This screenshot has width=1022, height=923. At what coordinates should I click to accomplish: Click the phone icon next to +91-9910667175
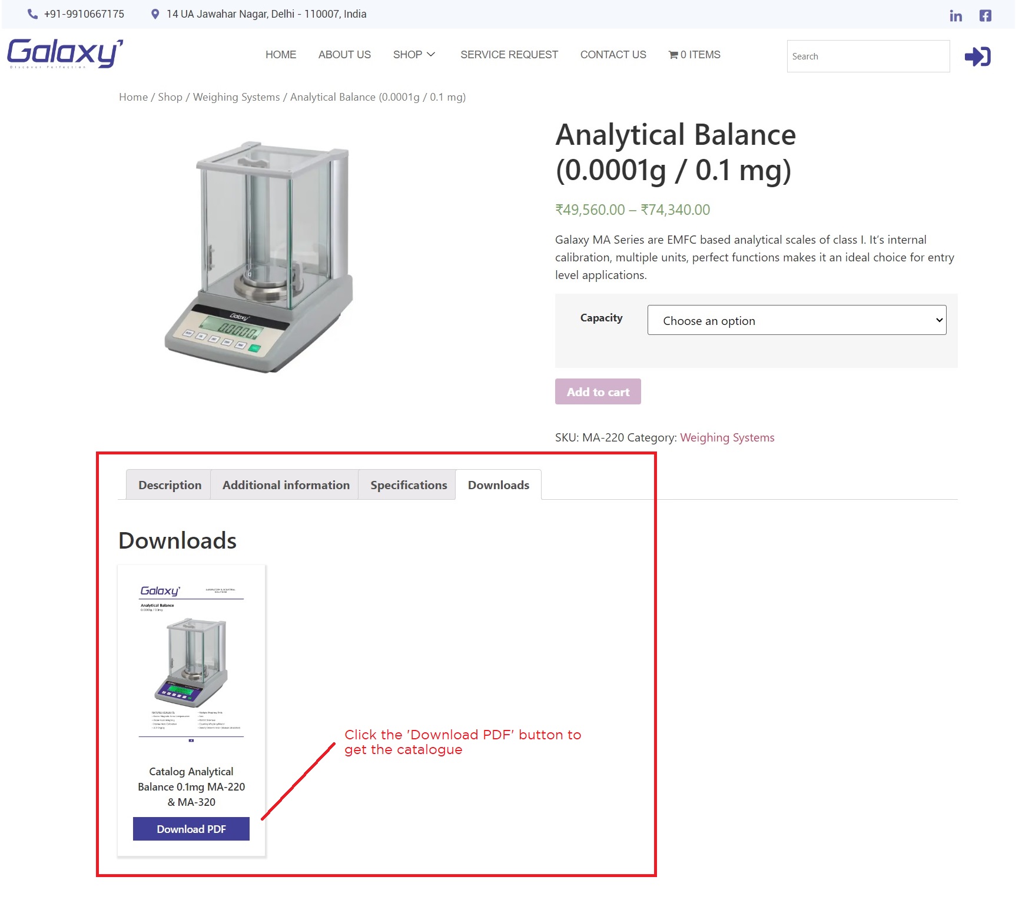click(32, 14)
